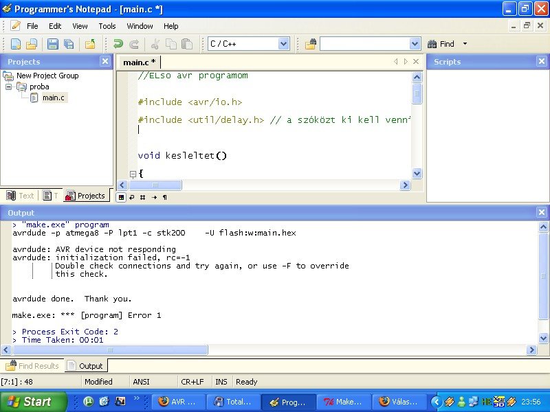Go to next tab with right arrow
Screen dimensions: 550x412
tap(406, 62)
